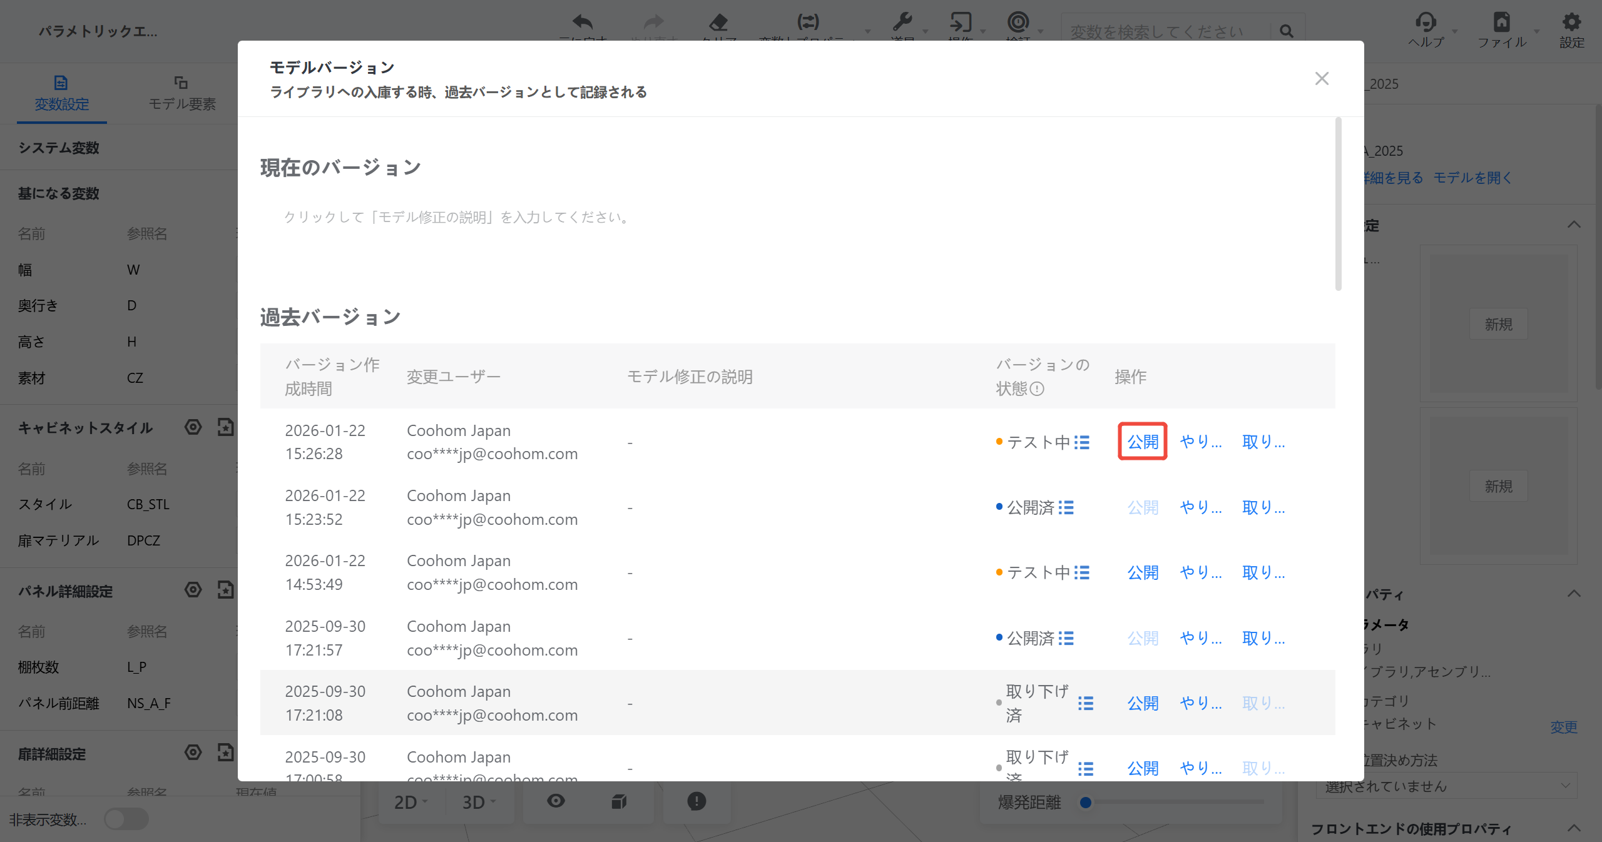
Task: Expand the dropdown arrow beside ファイル
Action: click(1536, 31)
